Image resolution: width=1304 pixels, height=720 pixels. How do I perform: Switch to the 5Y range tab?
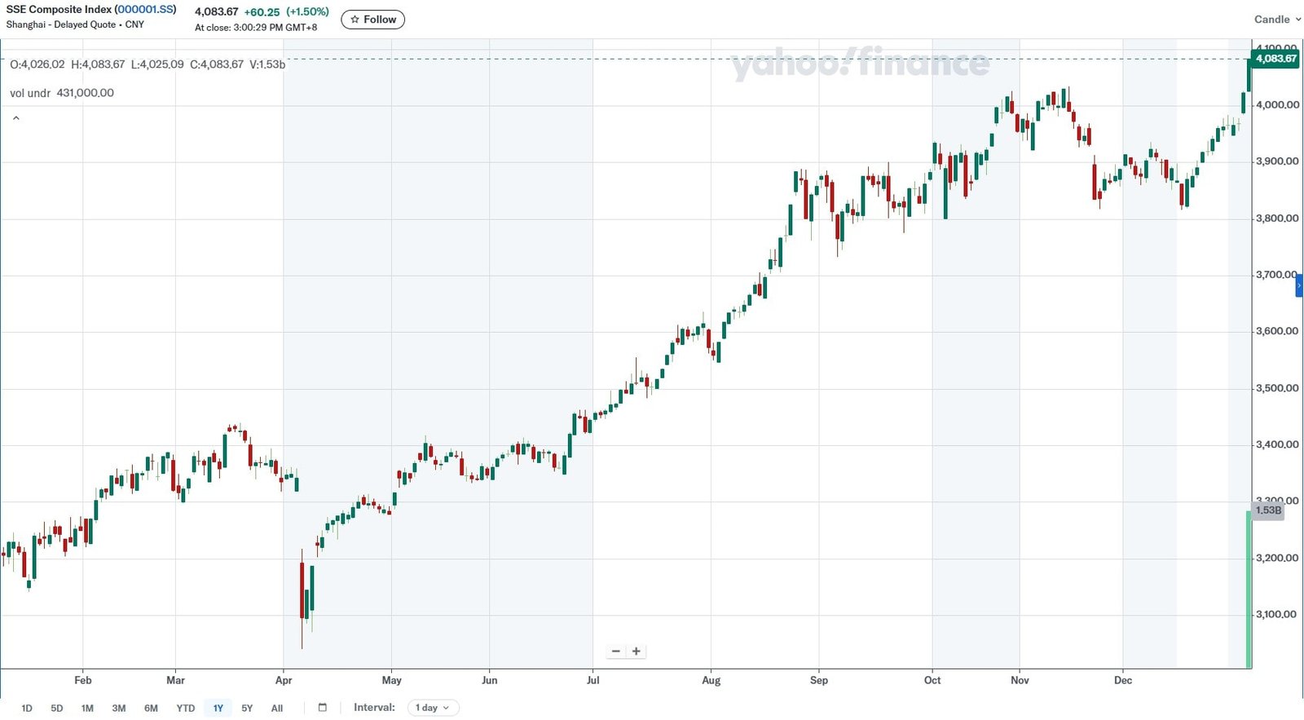[x=246, y=708]
